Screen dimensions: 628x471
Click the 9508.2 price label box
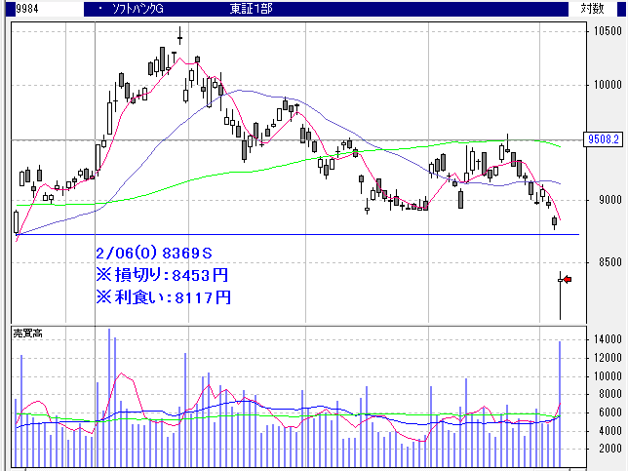coord(604,139)
